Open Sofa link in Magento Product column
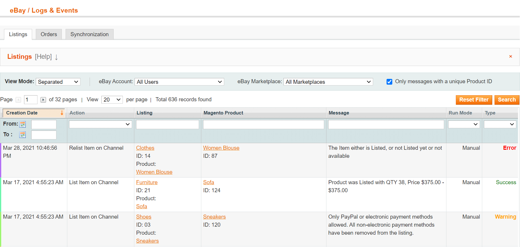The width and height of the screenshot is (520, 247). coord(209,182)
